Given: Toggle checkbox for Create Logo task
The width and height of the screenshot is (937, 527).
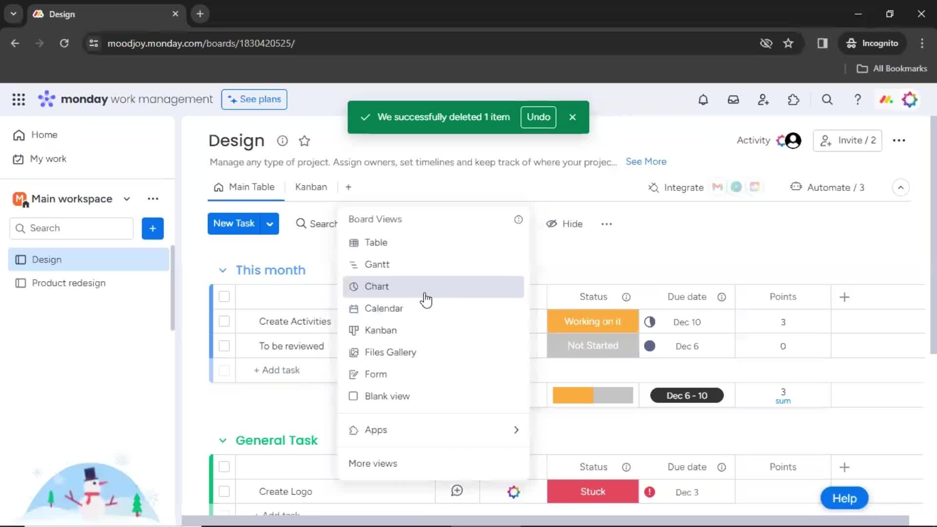Looking at the screenshot, I should 224,491.
